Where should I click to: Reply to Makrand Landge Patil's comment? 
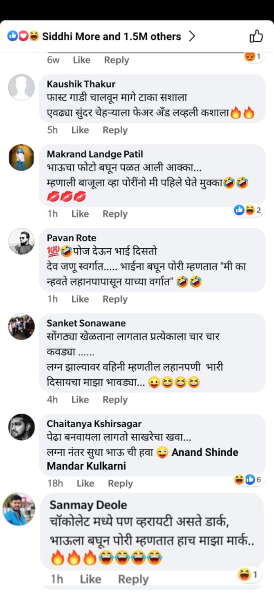(115, 214)
